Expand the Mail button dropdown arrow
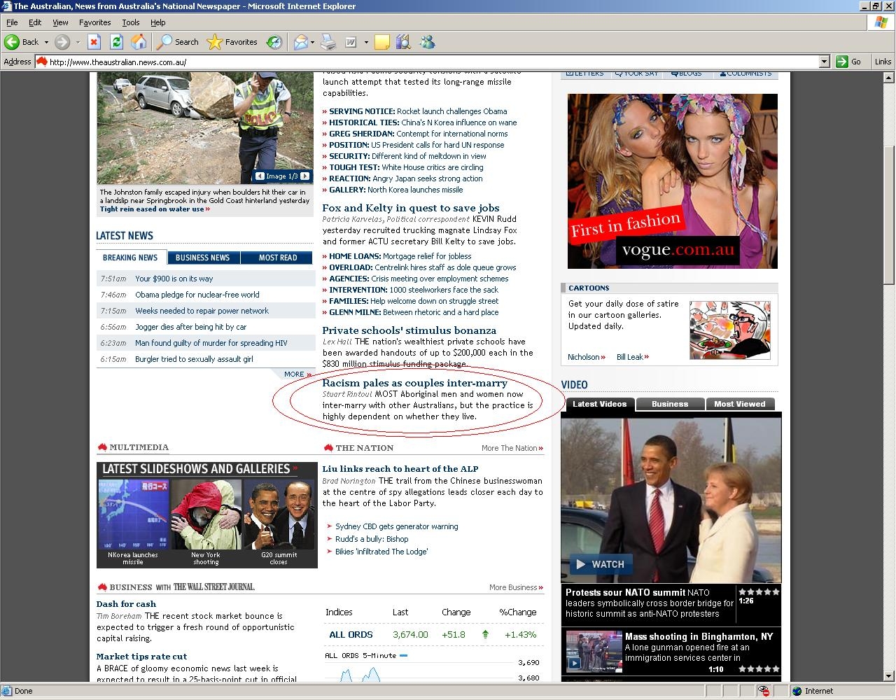Viewport: 896px width, 700px height. point(312,42)
